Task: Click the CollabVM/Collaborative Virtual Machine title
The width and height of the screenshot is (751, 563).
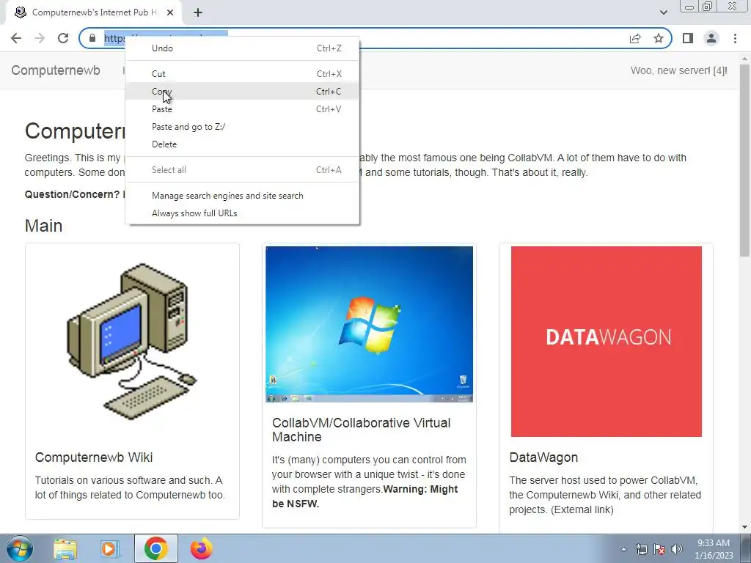Action: tap(361, 430)
